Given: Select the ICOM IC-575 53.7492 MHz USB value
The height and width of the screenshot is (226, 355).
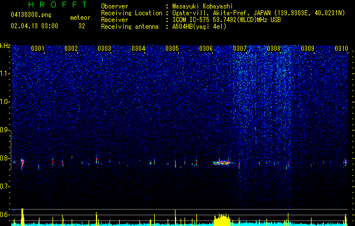Looking at the screenshot, I should (226, 20).
